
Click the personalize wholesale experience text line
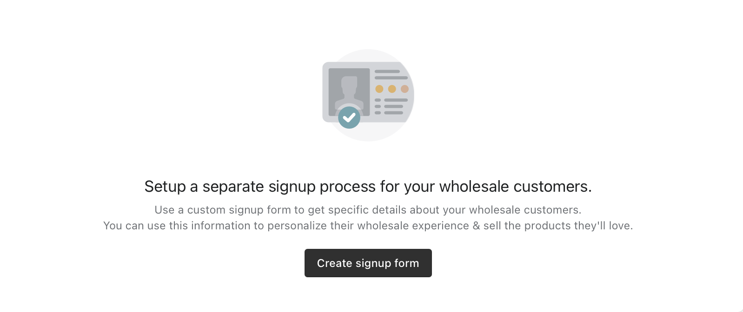tap(368, 226)
